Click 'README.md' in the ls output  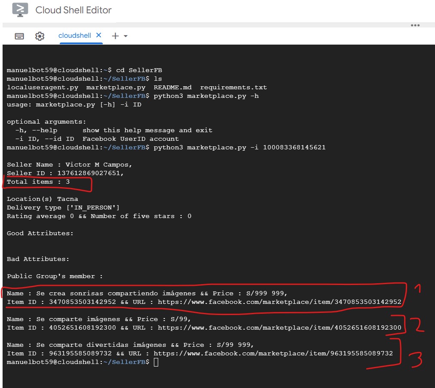tap(172, 87)
